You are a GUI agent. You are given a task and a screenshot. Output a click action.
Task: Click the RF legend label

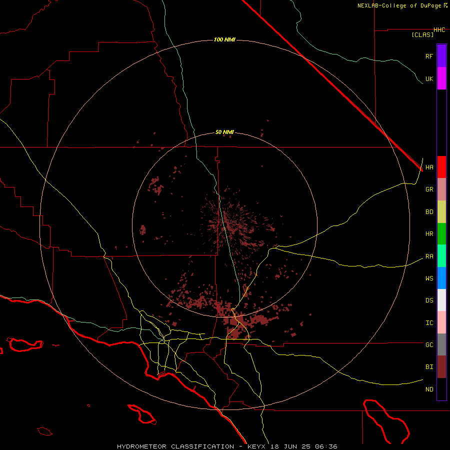tap(429, 56)
